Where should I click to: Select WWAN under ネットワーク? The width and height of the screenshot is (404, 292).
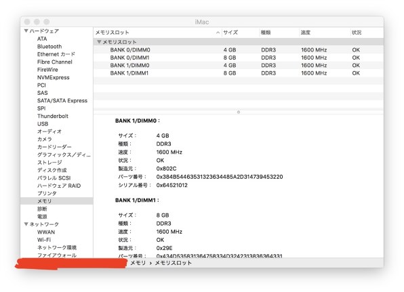click(x=46, y=232)
